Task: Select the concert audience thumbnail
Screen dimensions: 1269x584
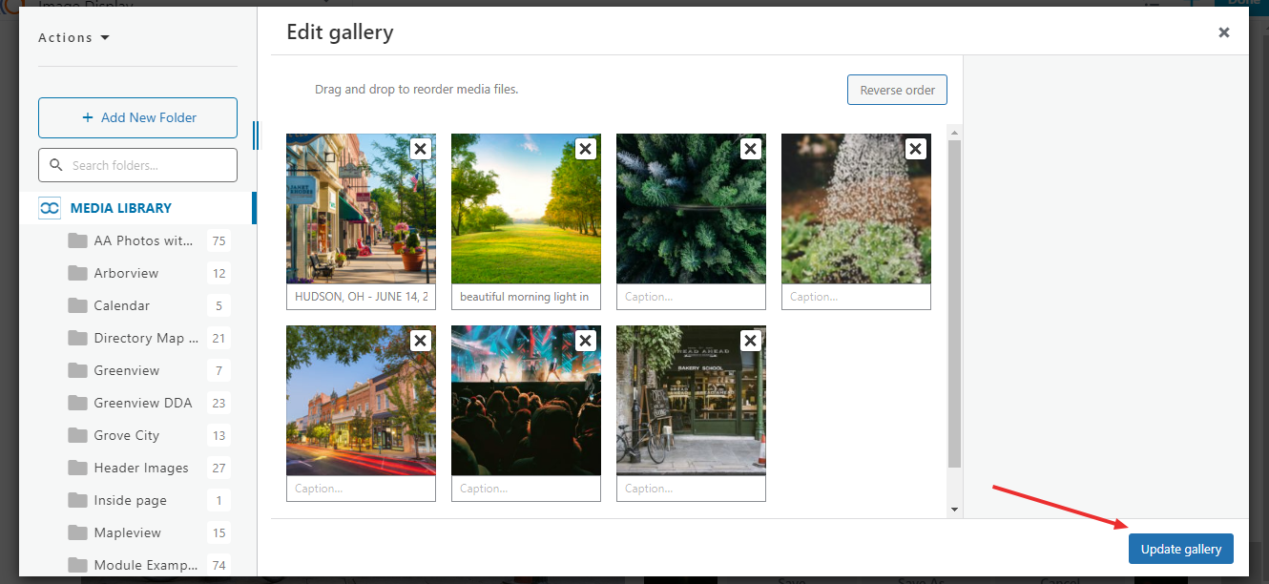Action: (x=526, y=401)
